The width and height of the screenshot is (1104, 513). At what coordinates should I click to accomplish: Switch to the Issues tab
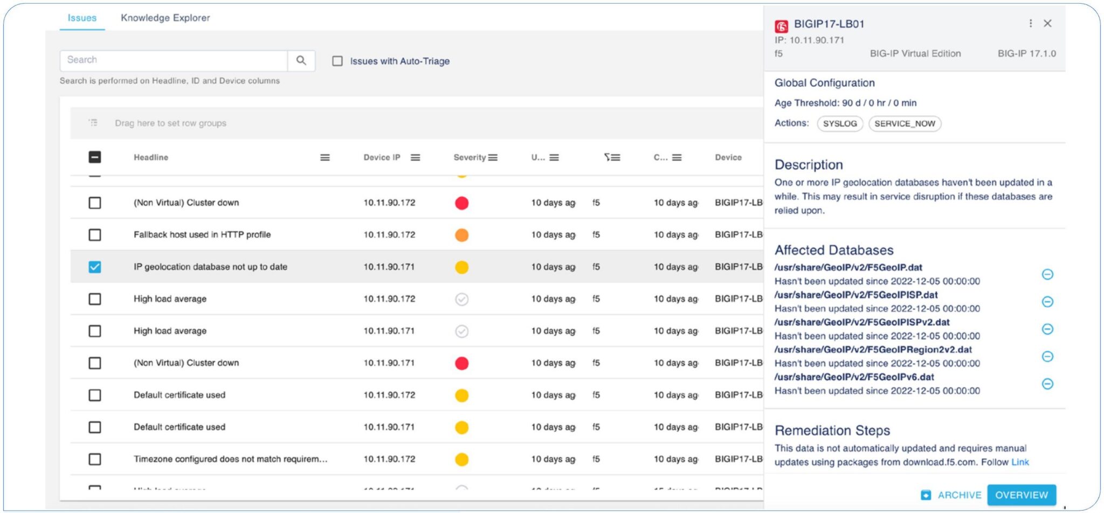pos(82,18)
